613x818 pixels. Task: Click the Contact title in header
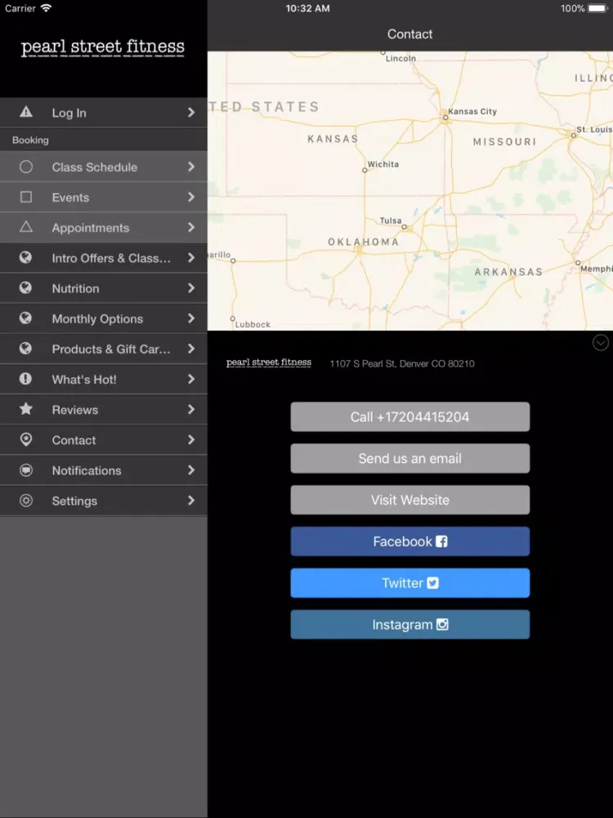tap(409, 34)
